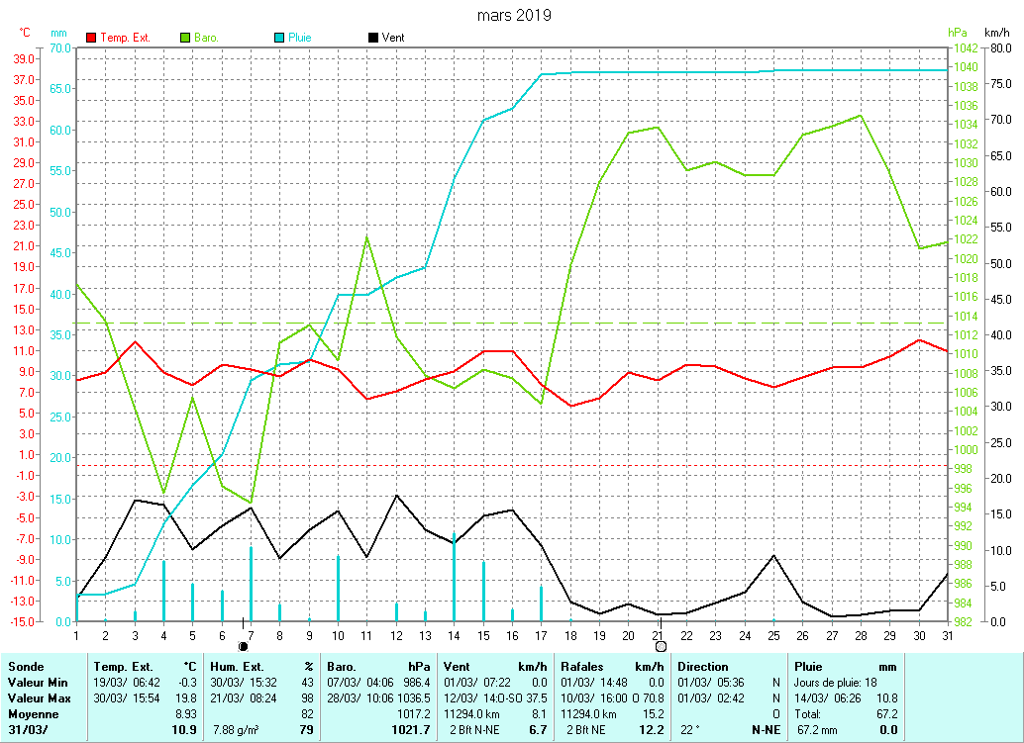Select the 'Sonde' header in the summary table
Image resolution: width=1024 pixels, height=743 pixels.
click(x=26, y=667)
